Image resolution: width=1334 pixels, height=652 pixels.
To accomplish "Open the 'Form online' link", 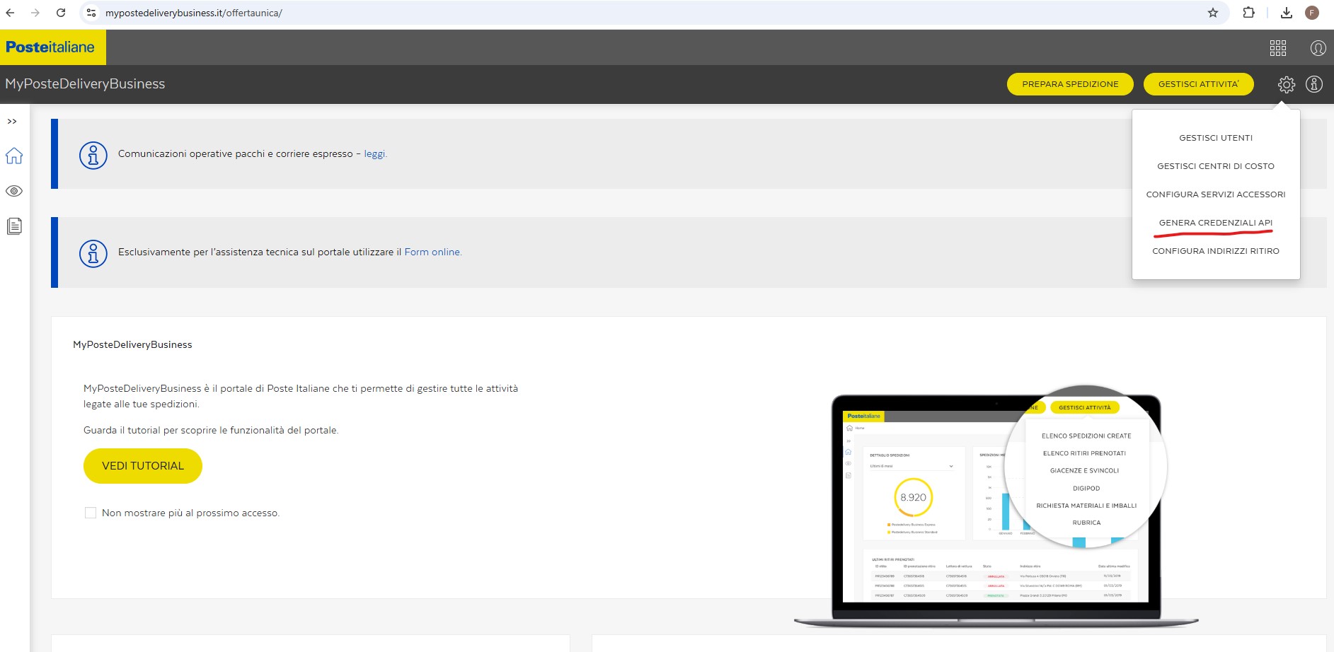I will tap(432, 252).
